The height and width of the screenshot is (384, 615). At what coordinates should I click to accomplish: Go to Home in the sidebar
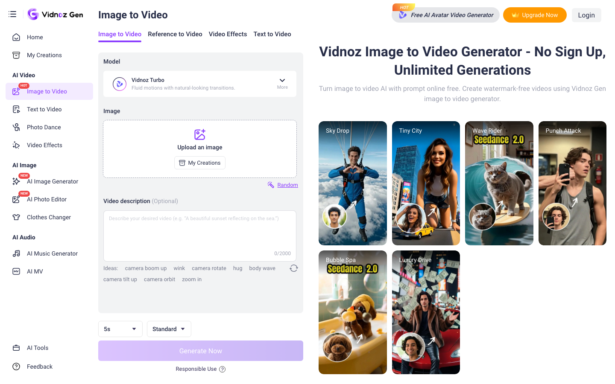pos(49,37)
